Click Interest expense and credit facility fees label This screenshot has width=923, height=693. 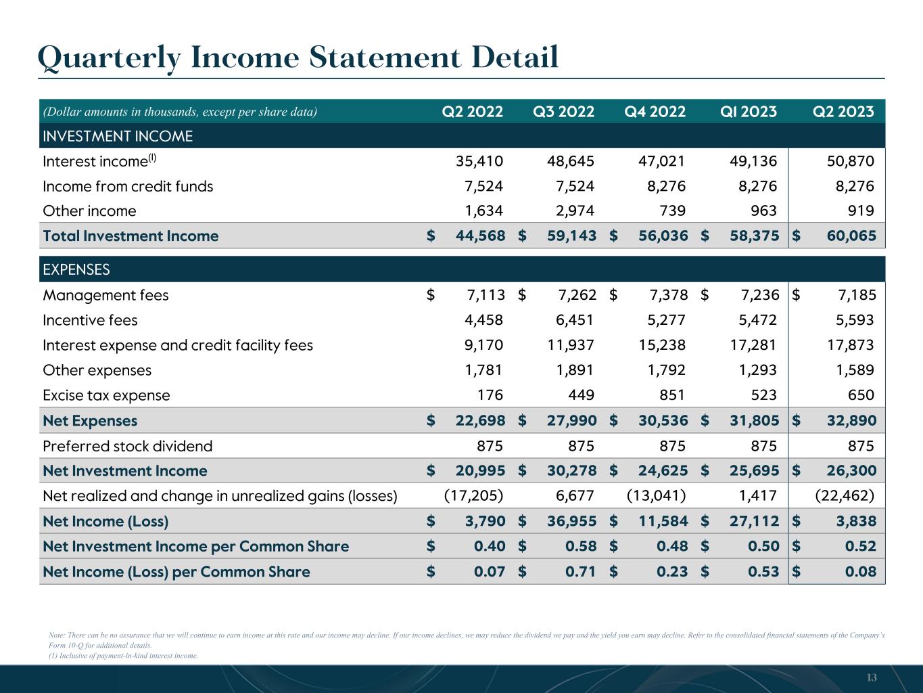178,346
